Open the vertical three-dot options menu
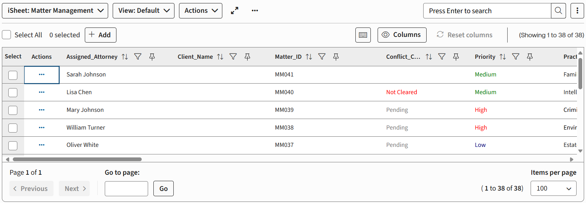This screenshot has height=203, width=586. click(577, 11)
